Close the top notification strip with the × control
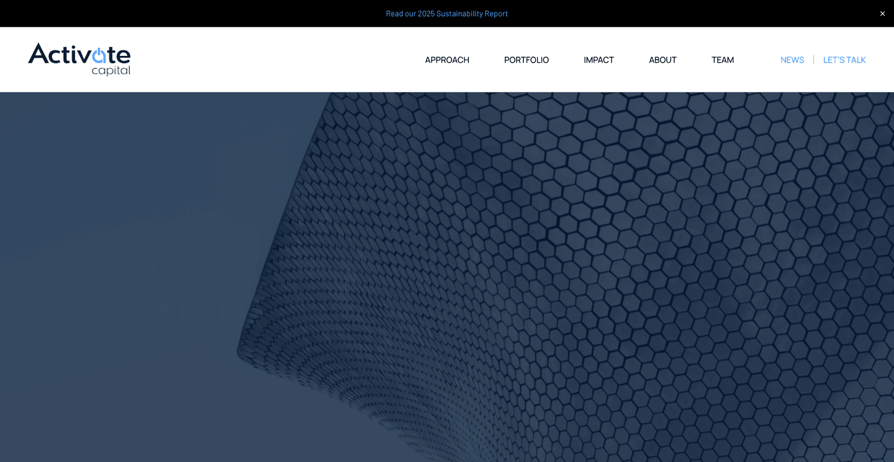This screenshot has width=894, height=462. click(882, 13)
